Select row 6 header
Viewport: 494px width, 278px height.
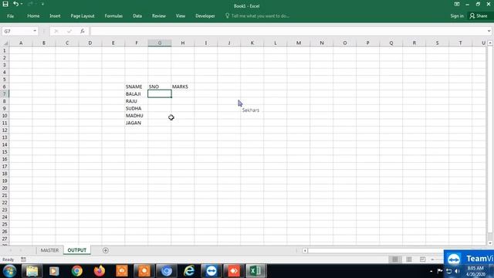(5, 86)
